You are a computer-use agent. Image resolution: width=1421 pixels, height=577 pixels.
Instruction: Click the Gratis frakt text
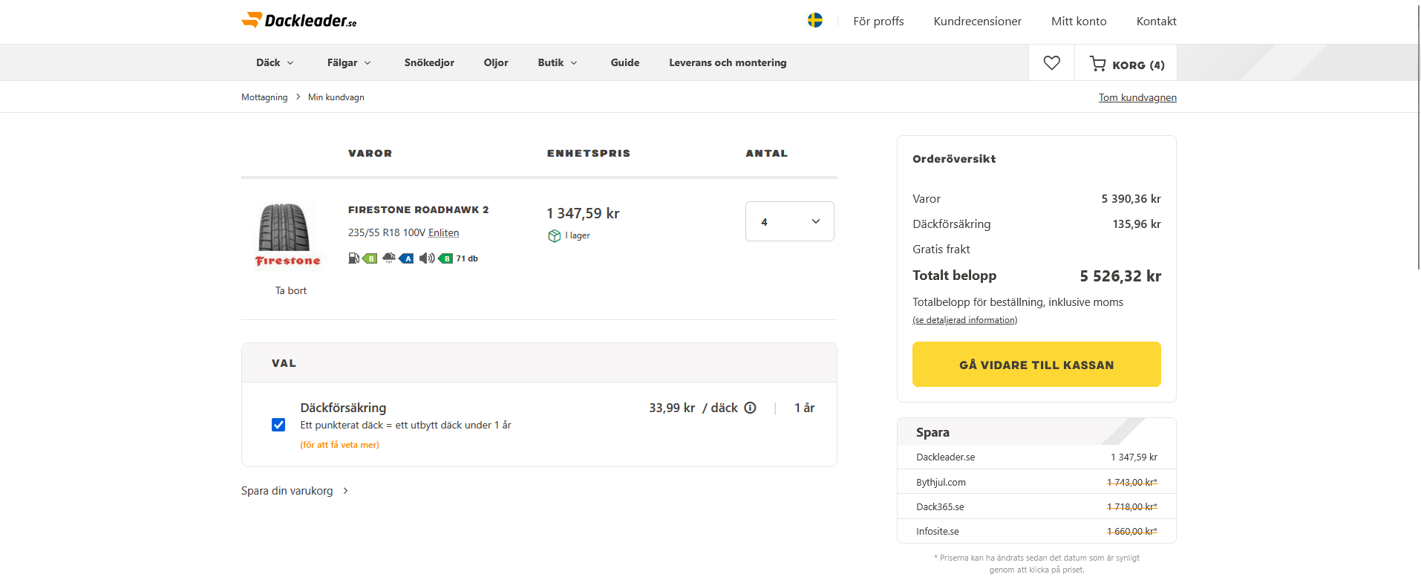pos(941,250)
